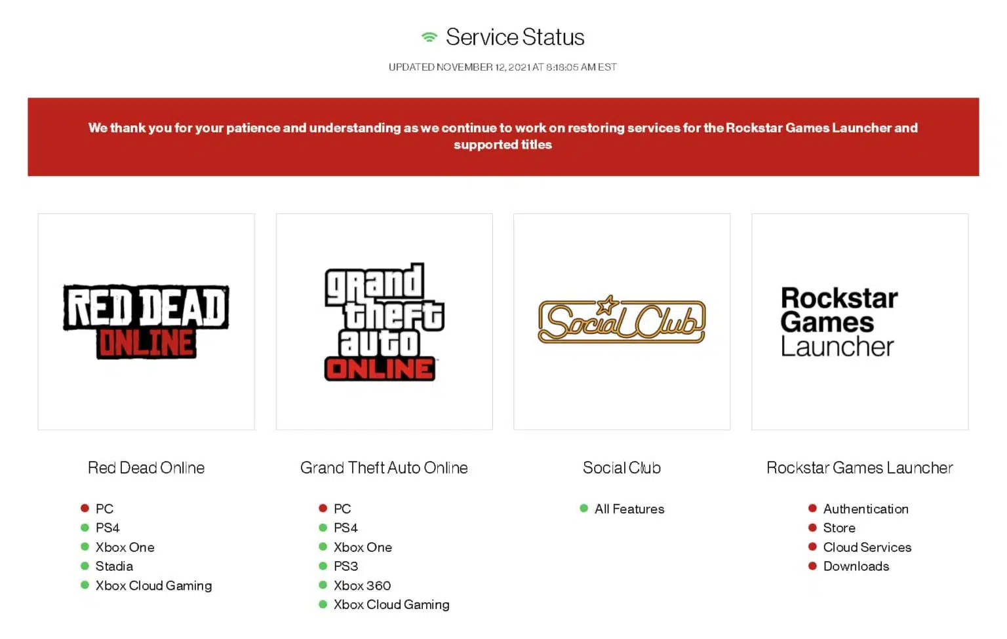Click green status dot beside Stadia
This screenshot has width=1007, height=639.
point(85,566)
